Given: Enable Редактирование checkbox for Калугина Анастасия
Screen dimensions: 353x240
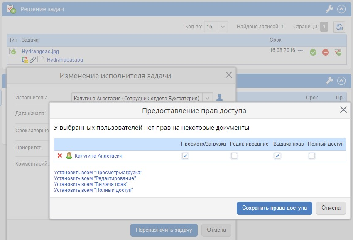Looking at the screenshot, I should 234,156.
